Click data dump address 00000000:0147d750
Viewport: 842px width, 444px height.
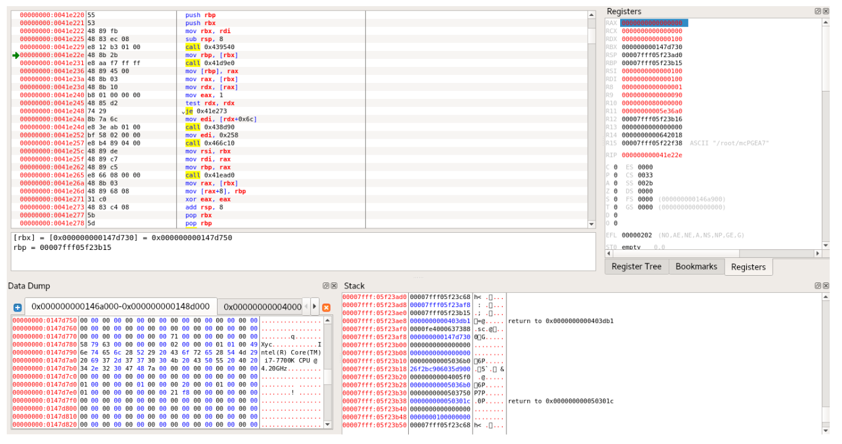point(45,321)
